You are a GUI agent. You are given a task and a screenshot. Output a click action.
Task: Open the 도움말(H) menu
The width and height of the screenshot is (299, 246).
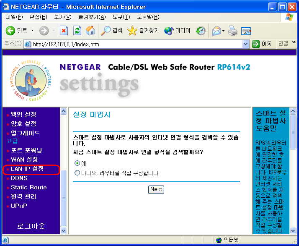148,17
